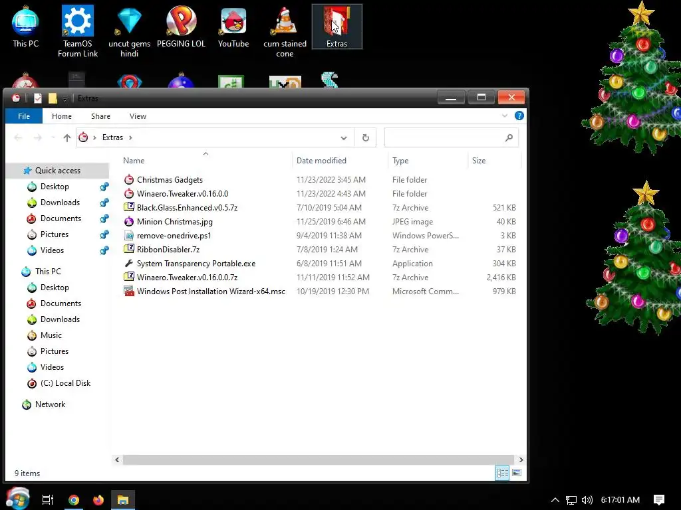Open the Share ribbon tab
681x510 pixels.
[x=101, y=116]
